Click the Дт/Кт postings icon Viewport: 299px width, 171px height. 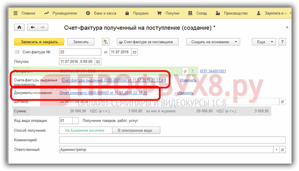106,42
